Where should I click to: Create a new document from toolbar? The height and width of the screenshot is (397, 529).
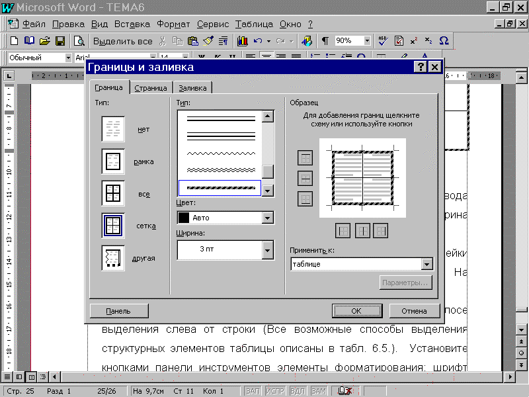14,41
